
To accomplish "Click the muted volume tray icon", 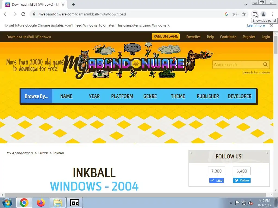I will [251, 203].
